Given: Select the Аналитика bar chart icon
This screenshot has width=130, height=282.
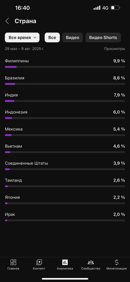Looking at the screenshot, I should pyautogui.click(x=65, y=262).
